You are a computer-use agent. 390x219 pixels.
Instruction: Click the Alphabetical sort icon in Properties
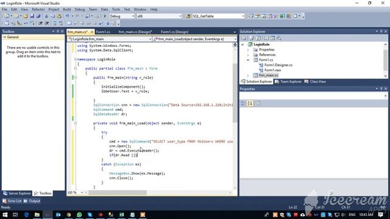(x=250, y=103)
